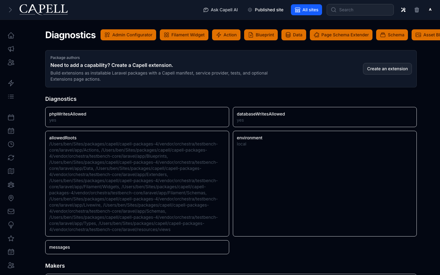Launch the Admin Configurator maker
Screen dimensions: 440x275
pos(128,35)
